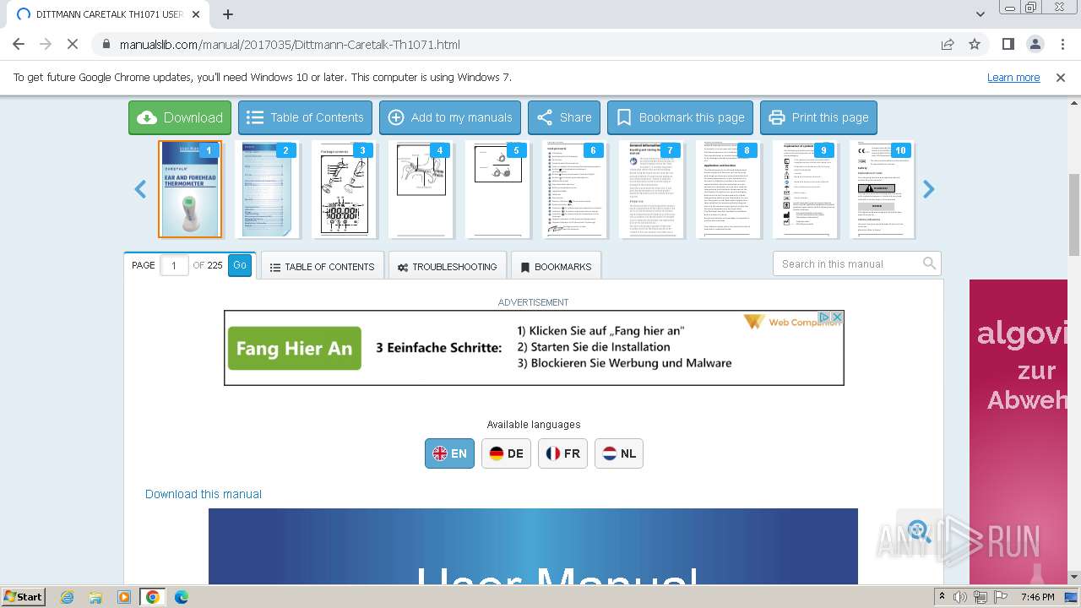Click the manual search magnifier icon
The height and width of the screenshot is (608, 1081).
pyautogui.click(x=930, y=263)
